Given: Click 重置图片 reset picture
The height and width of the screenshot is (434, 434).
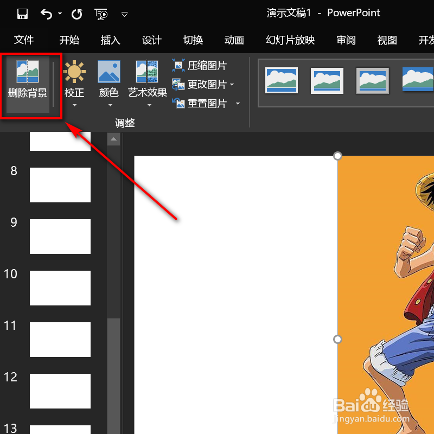Looking at the screenshot, I should [x=199, y=104].
